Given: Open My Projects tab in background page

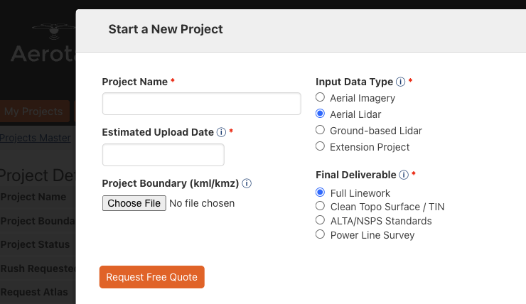Looking at the screenshot, I should coord(33,112).
